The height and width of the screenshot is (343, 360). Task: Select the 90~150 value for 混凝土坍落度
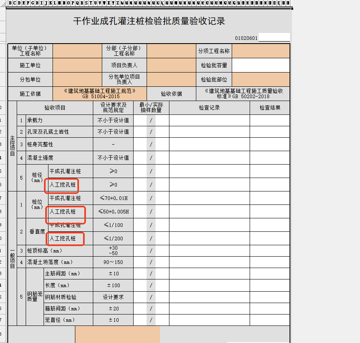pyautogui.click(x=113, y=262)
